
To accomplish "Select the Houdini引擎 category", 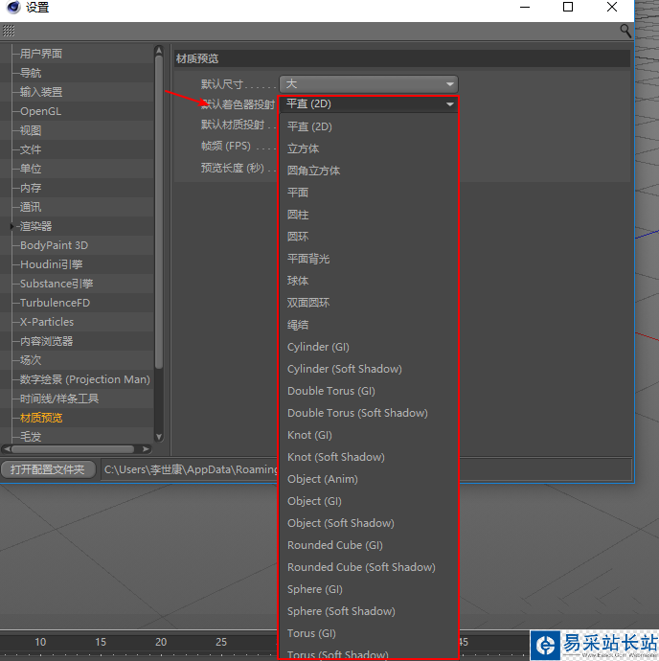I will pos(52,264).
